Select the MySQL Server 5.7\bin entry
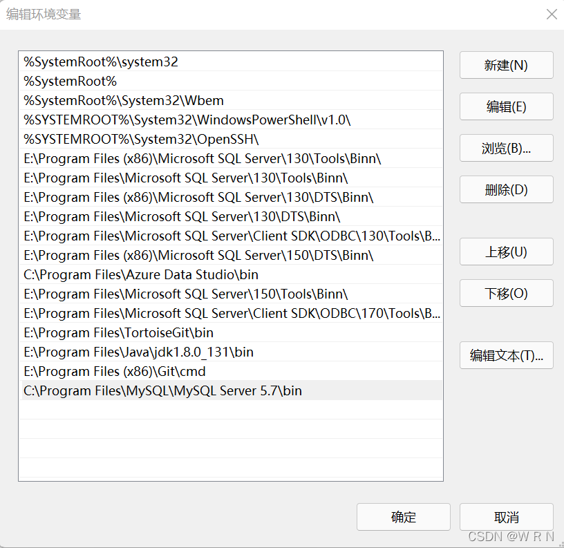This screenshot has height=548, width=564. point(231,390)
